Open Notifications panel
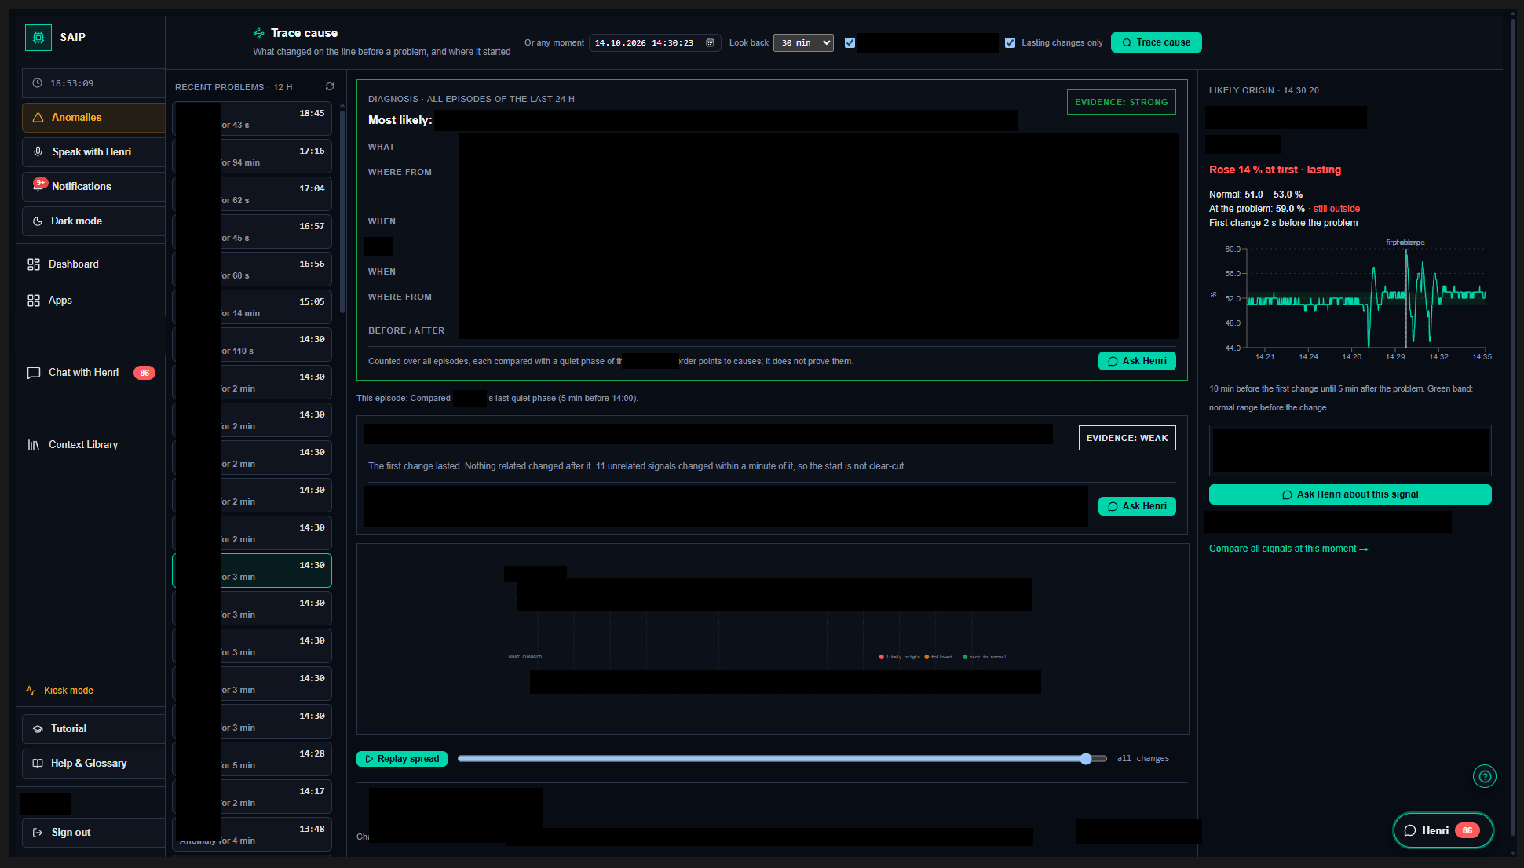The image size is (1524, 868). [x=93, y=187]
